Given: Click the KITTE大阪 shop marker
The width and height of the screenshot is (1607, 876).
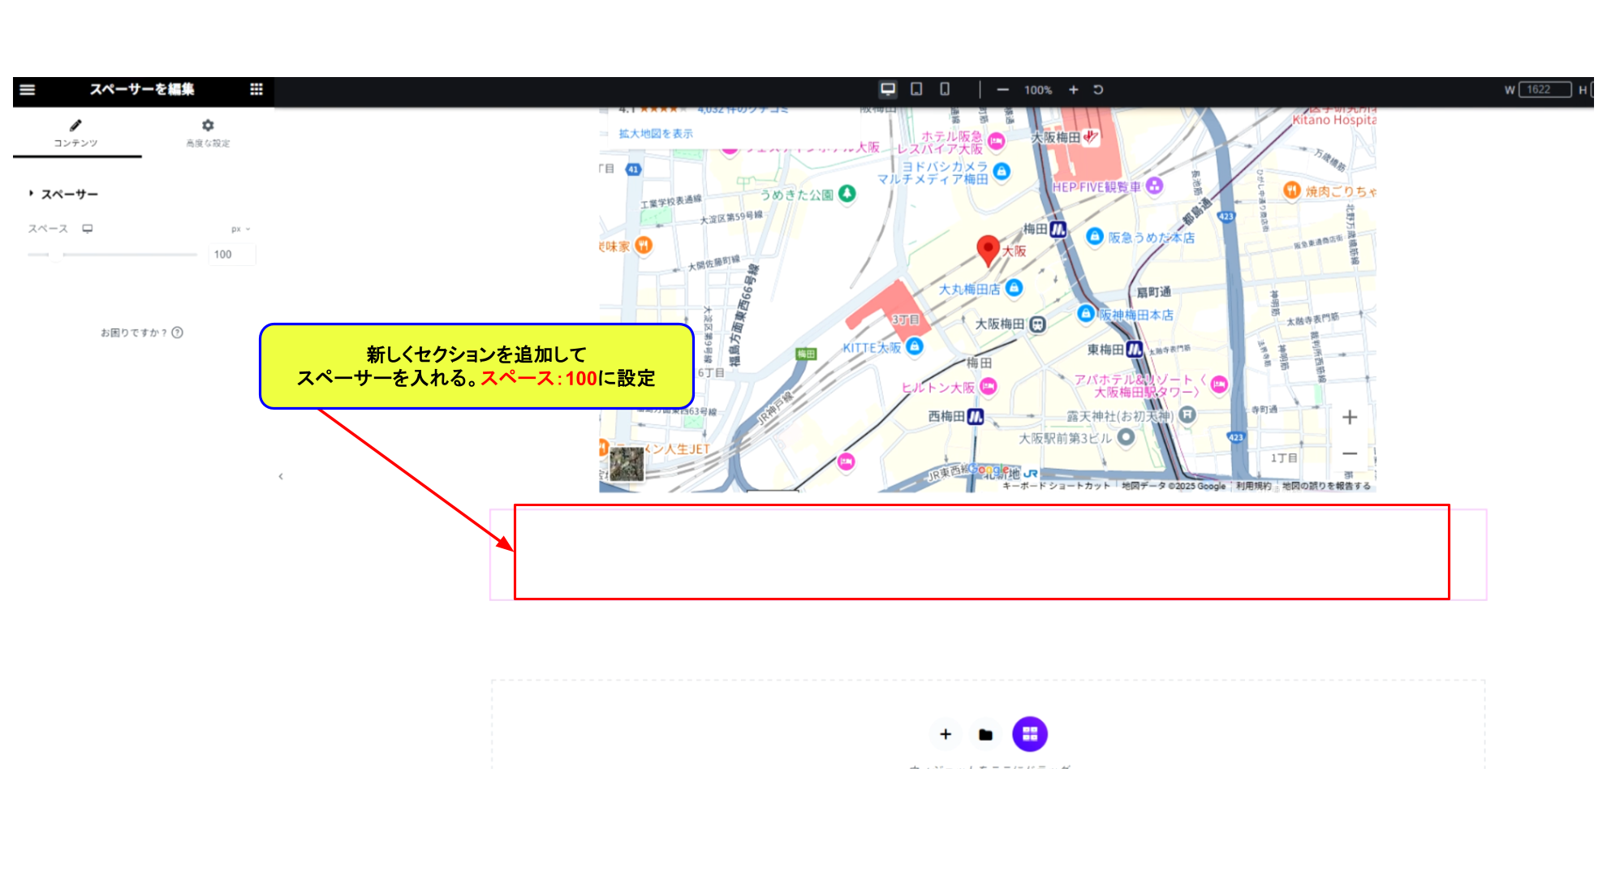Looking at the screenshot, I should click(915, 346).
